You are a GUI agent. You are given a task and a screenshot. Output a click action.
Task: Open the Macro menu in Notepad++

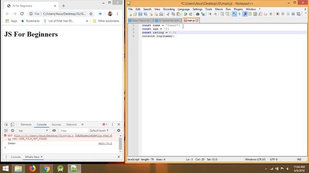(x=219, y=9)
